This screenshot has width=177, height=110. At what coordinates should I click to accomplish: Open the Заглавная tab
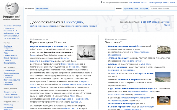(29, 9)
